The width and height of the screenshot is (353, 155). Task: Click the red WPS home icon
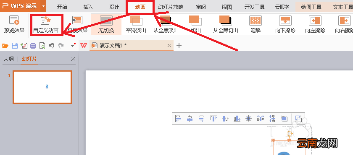(84, 46)
